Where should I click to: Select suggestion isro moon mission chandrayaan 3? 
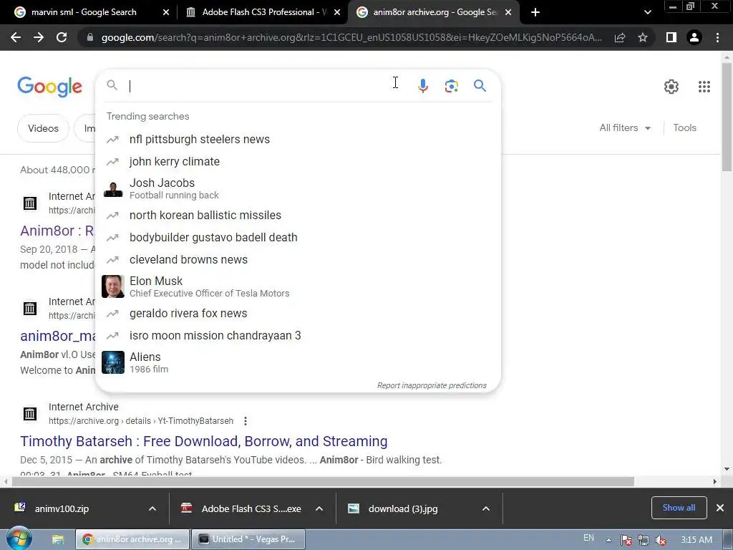tap(298, 335)
